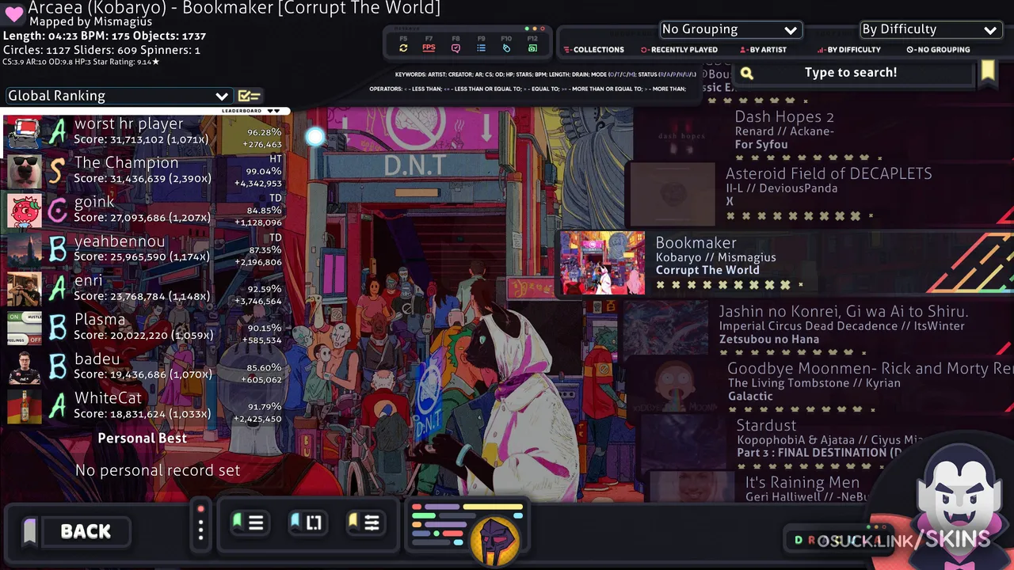
Task: Click the search magnifier icon
Action: (x=746, y=74)
